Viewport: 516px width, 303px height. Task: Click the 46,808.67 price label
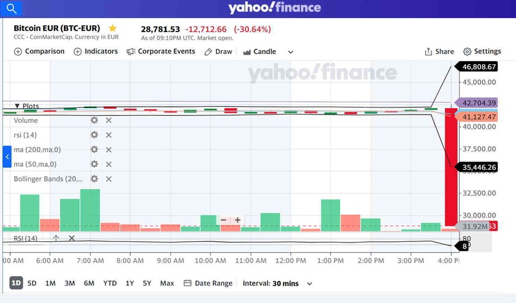coord(476,67)
